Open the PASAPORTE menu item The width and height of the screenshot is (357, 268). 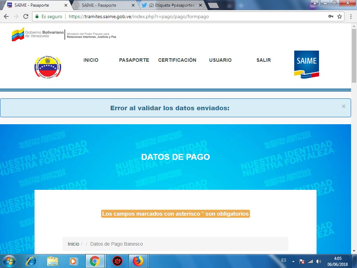pyautogui.click(x=134, y=60)
